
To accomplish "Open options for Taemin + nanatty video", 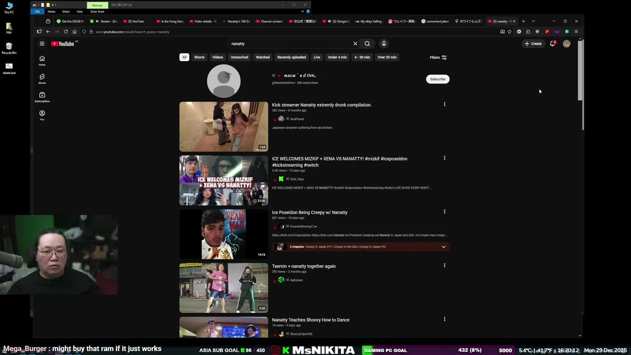I will tap(444, 265).
